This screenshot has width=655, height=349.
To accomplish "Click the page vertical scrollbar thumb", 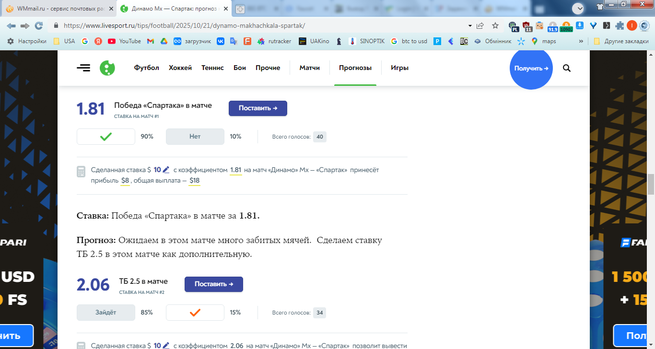I will pos(651,184).
